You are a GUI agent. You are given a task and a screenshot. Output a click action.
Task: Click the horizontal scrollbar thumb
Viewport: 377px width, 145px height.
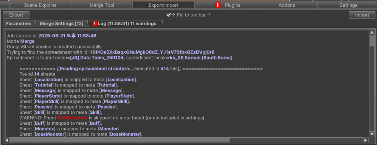pos(120,140)
